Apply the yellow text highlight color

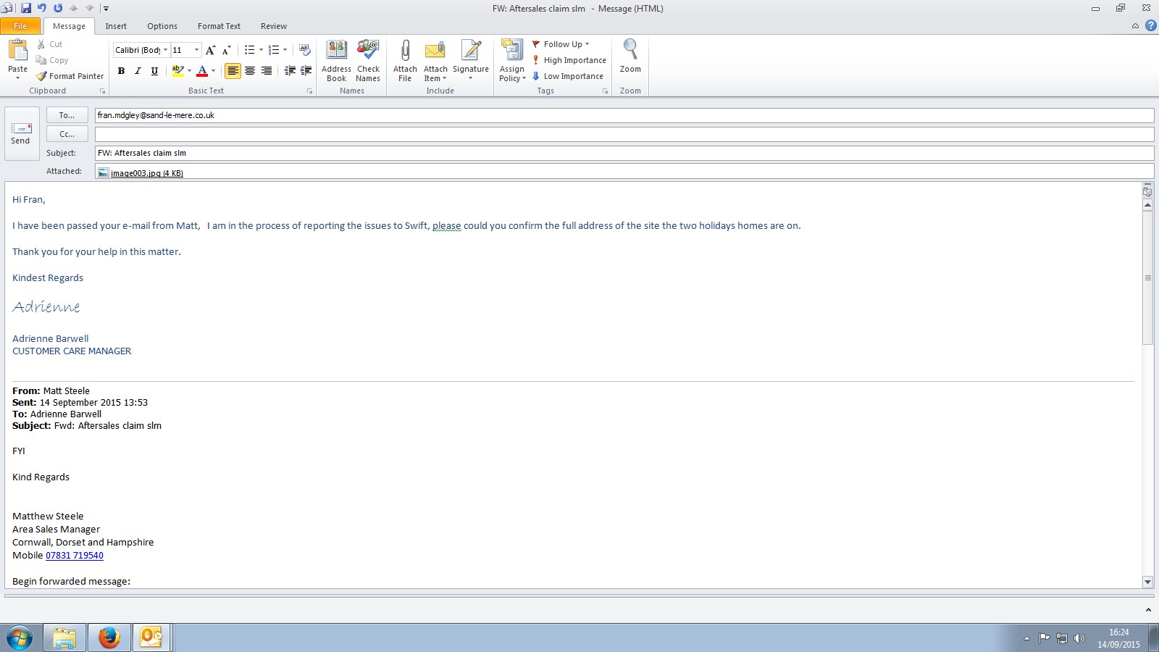(177, 71)
